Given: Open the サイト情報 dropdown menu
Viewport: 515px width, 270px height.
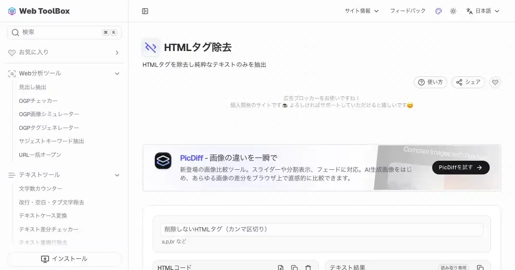Looking at the screenshot, I should [x=361, y=11].
